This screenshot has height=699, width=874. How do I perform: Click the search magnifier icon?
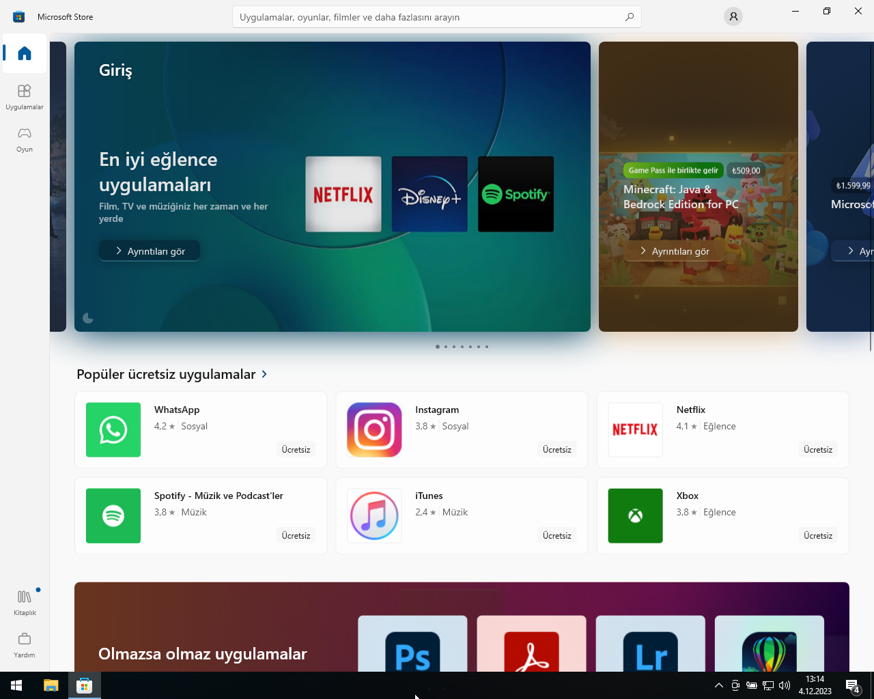click(x=630, y=17)
